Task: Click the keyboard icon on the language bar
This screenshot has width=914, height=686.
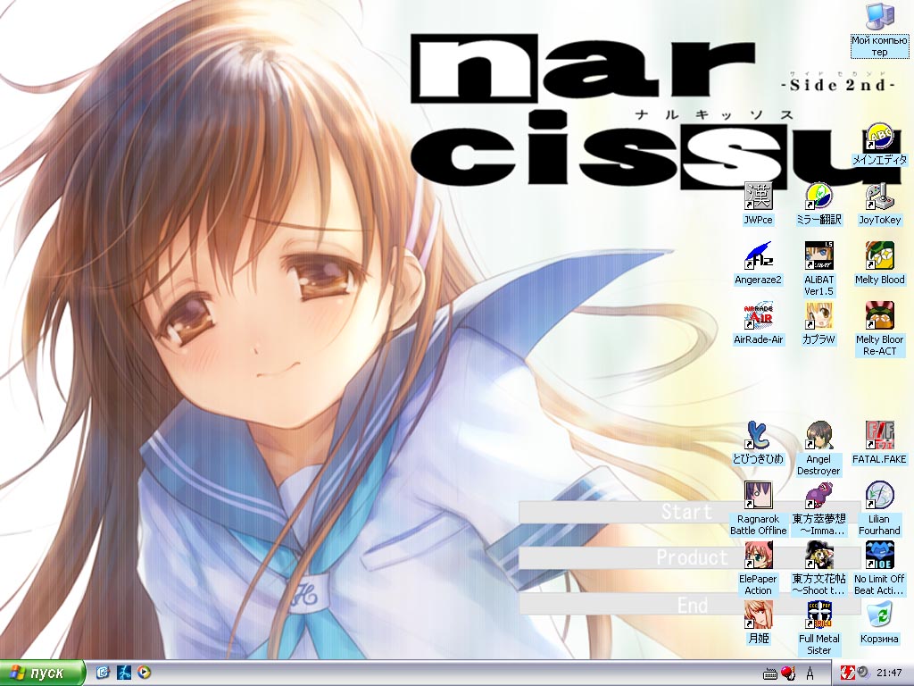Action: point(770,673)
